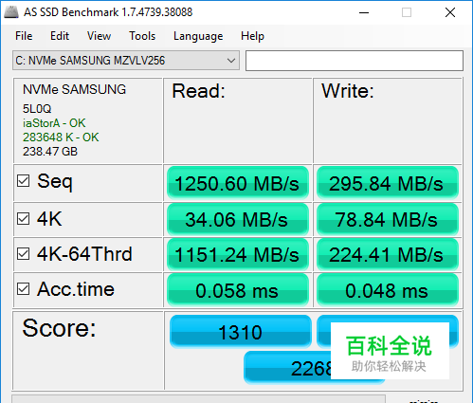Click the AS SSD Benchmark app icon
The image size is (473, 403).
coord(11,12)
